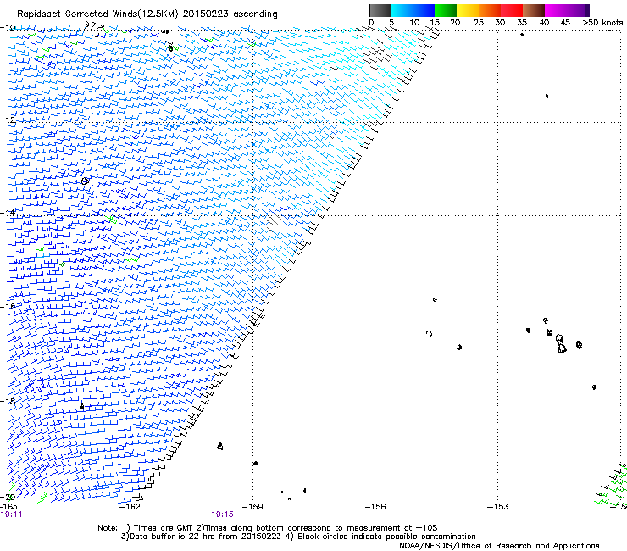Click the brown 35-40 knots color band

(534, 10)
